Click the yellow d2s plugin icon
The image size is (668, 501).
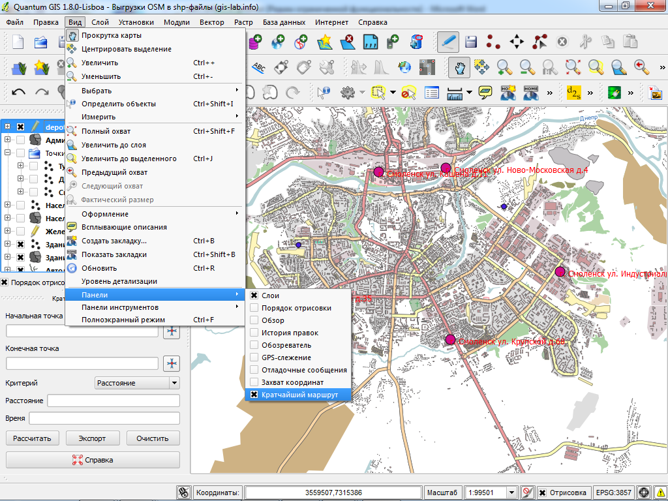(574, 93)
